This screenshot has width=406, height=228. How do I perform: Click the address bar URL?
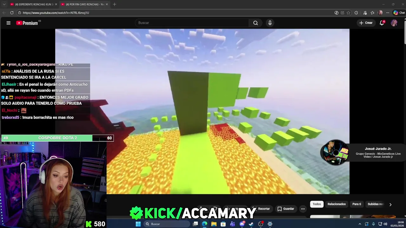[56, 13]
